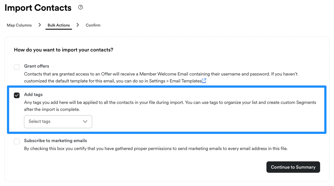Click the Add tags label text

(x=33, y=94)
